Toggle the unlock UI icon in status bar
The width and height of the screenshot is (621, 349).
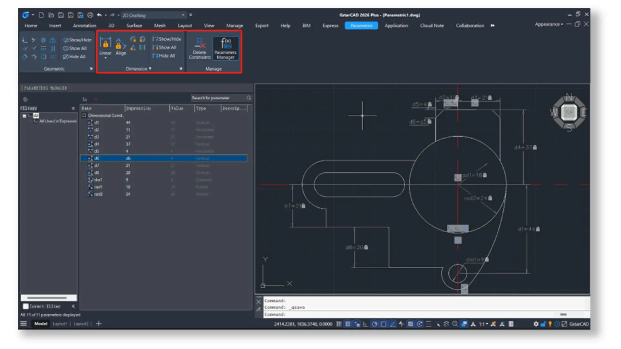point(543,324)
